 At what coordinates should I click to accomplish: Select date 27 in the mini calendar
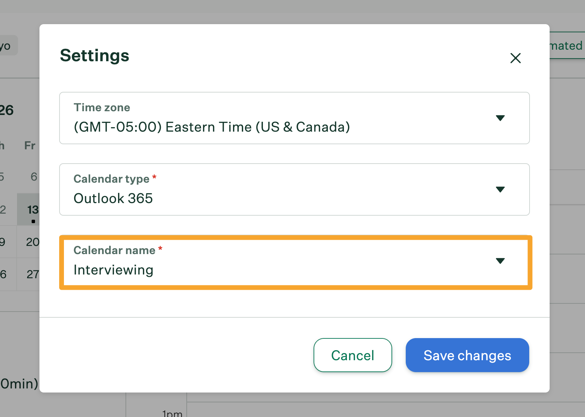[33, 274]
